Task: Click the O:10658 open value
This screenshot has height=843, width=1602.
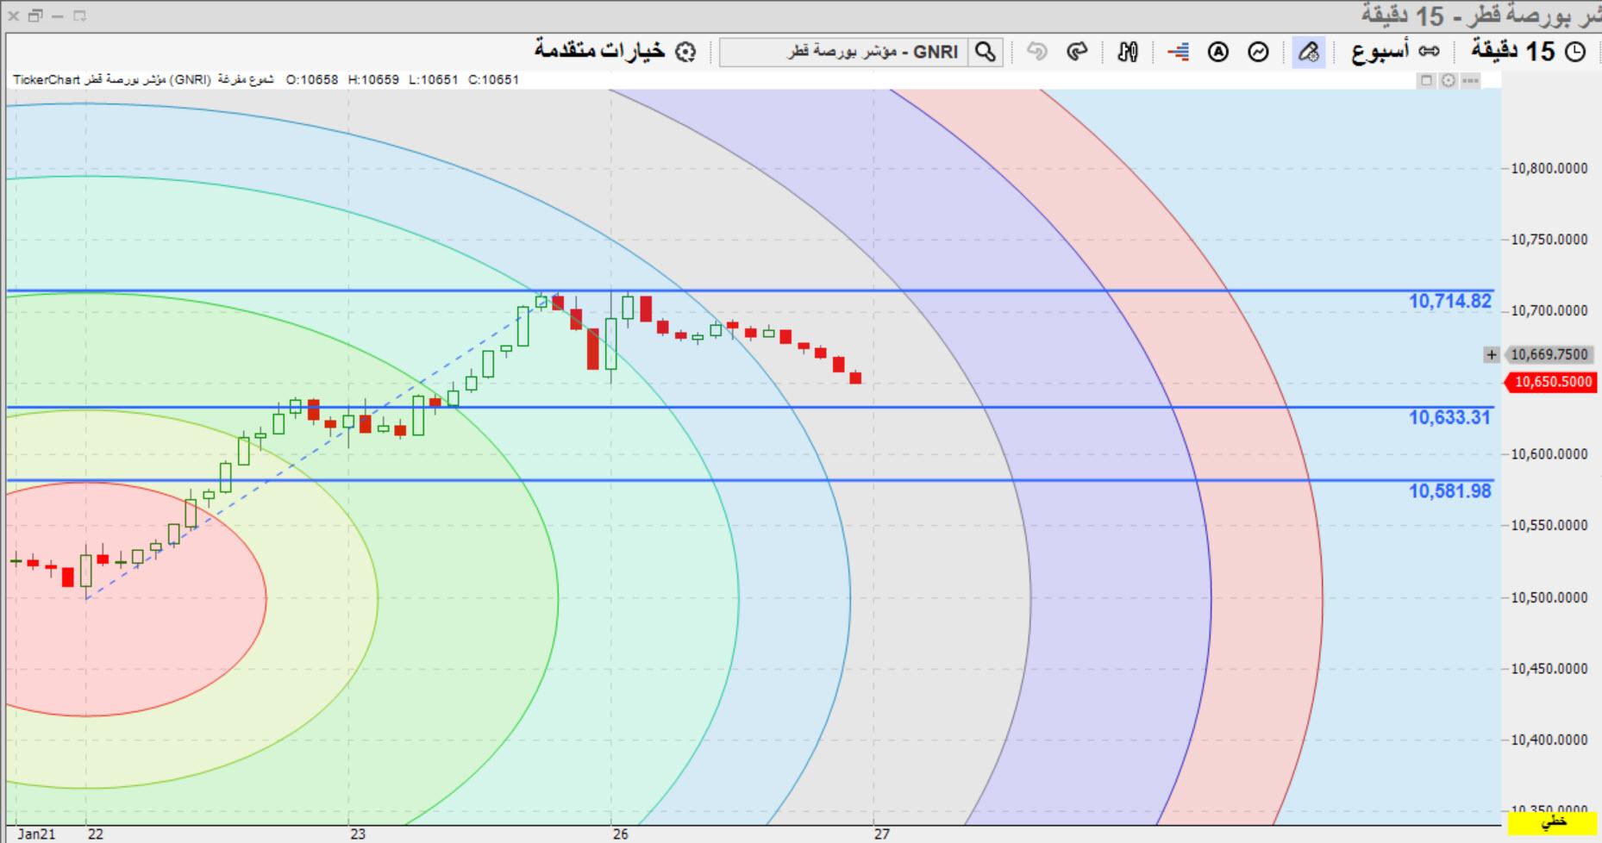Action: click(x=312, y=79)
